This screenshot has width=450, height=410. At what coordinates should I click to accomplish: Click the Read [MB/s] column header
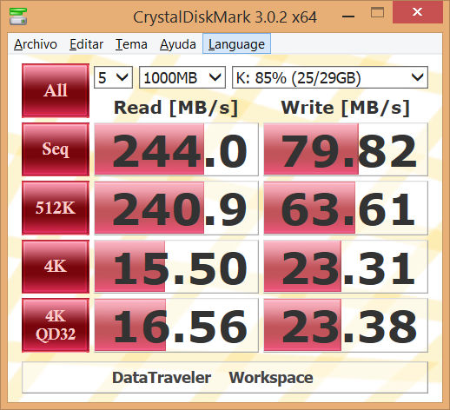coord(176,108)
